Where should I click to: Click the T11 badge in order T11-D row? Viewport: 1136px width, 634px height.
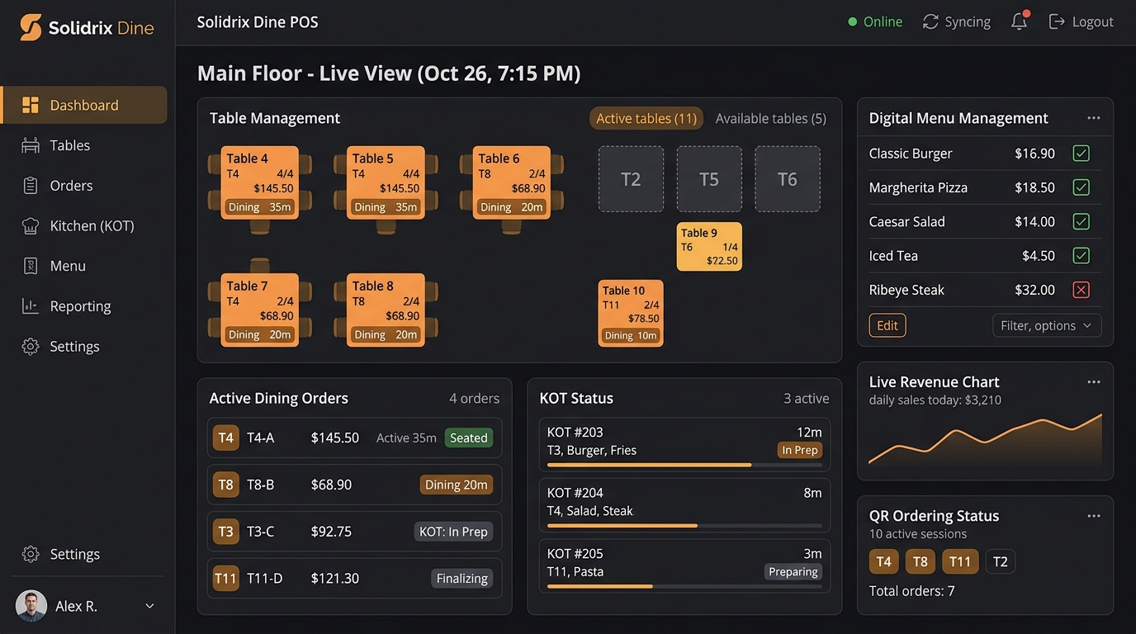click(x=225, y=579)
